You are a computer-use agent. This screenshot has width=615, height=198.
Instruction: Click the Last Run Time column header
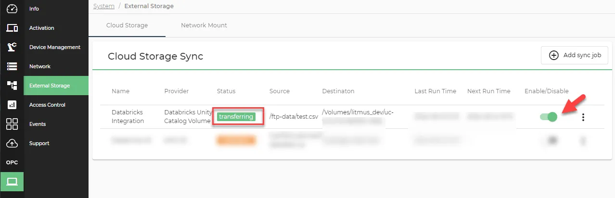[436, 91]
